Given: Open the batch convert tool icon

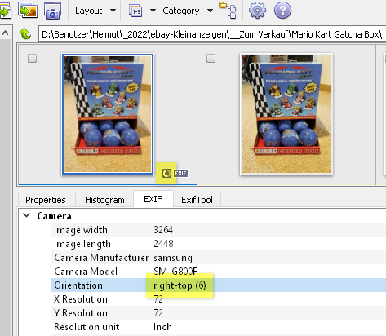Looking at the screenshot, I should (28, 10).
